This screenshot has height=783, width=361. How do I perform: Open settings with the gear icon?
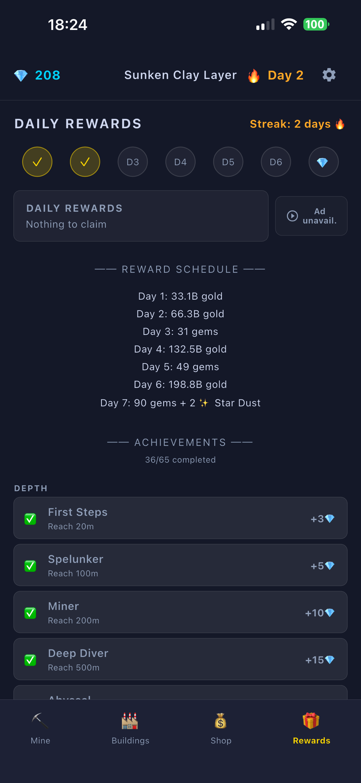(x=329, y=75)
